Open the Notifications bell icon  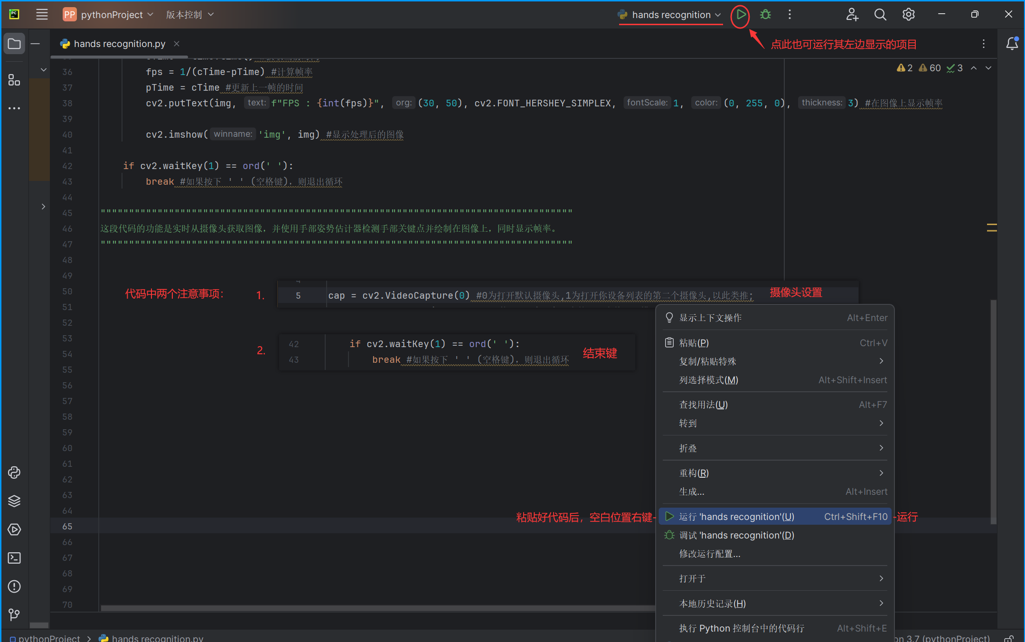[1012, 44]
